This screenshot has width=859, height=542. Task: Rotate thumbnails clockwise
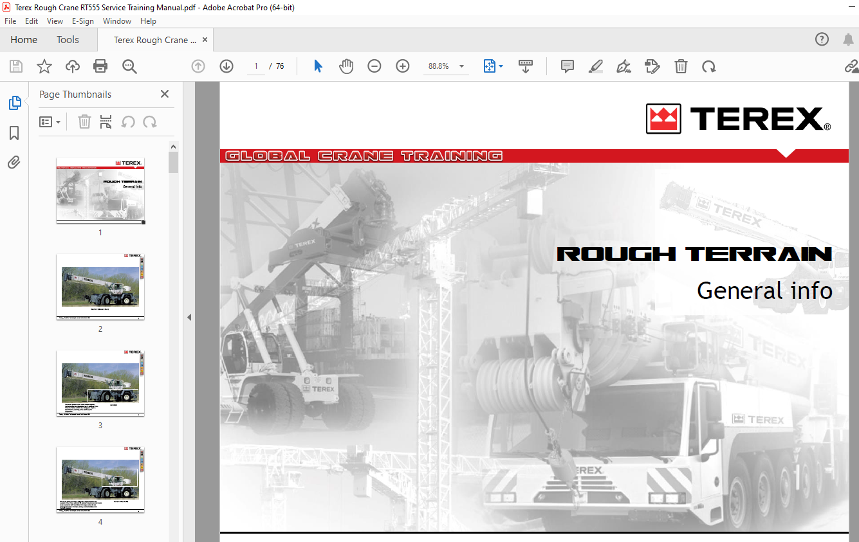coord(150,122)
